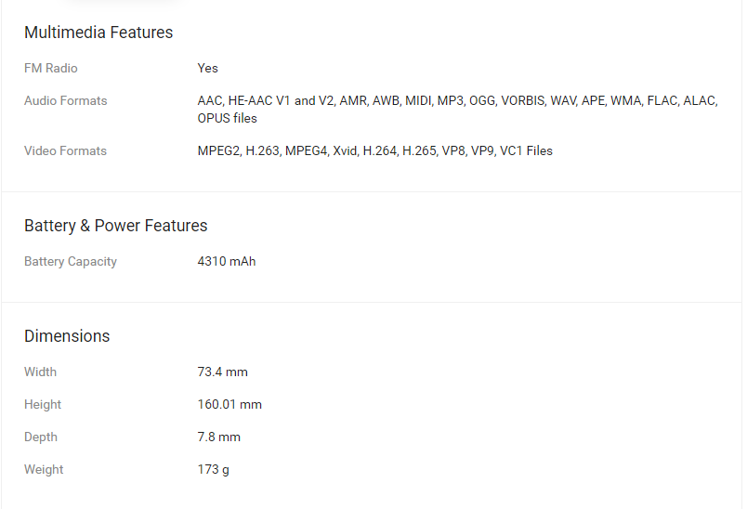Click the Depth label
This screenshot has width=747, height=509.
pos(41,437)
